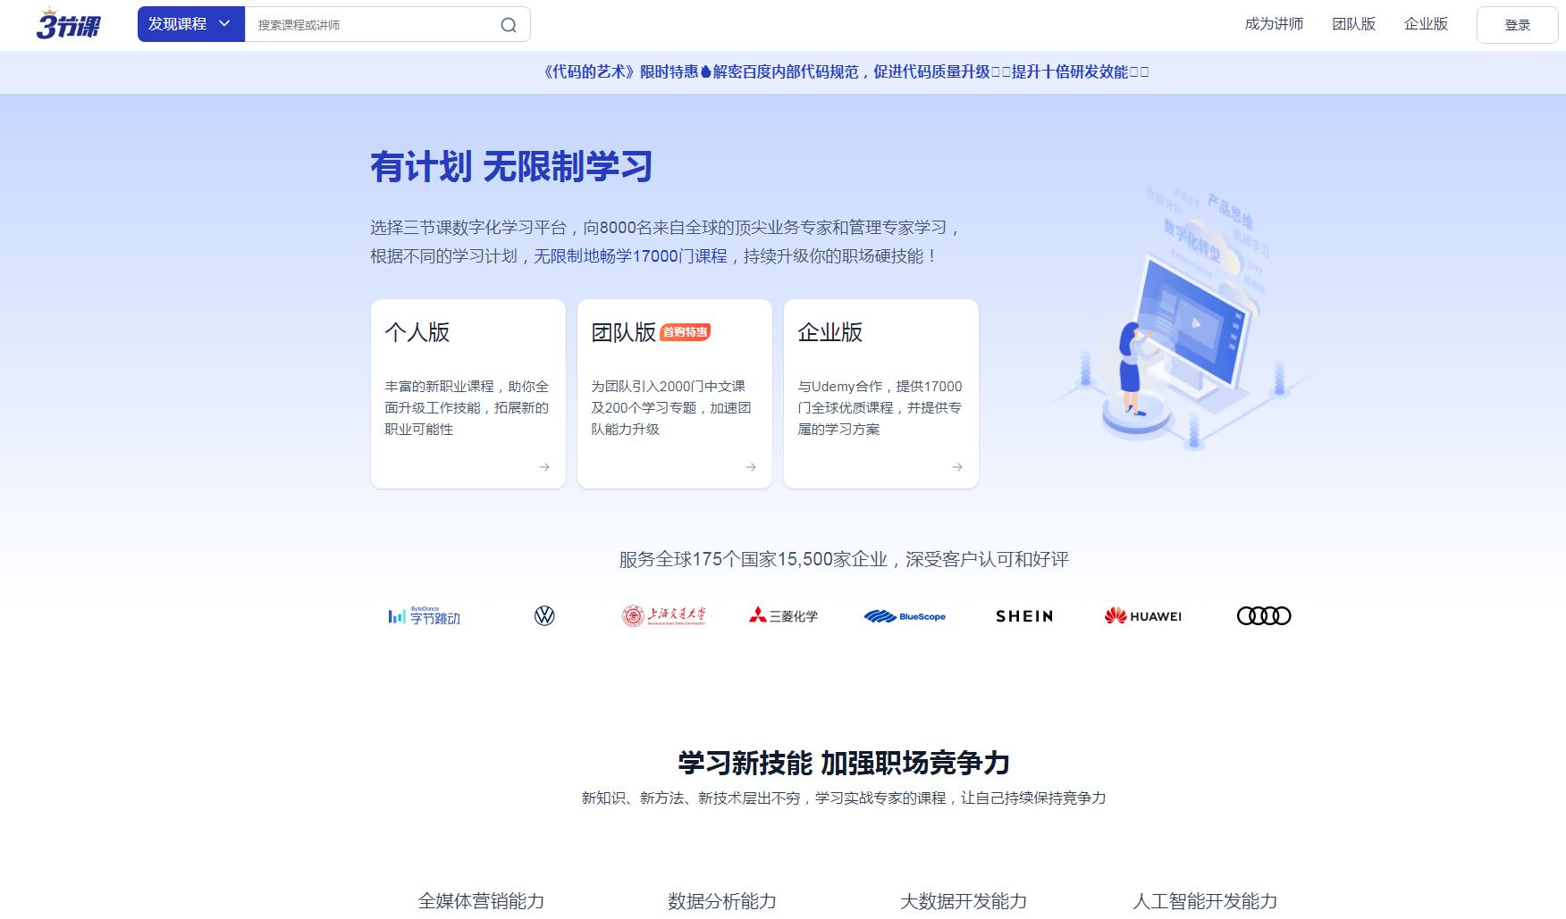Click the search magnifier icon

[x=508, y=25]
